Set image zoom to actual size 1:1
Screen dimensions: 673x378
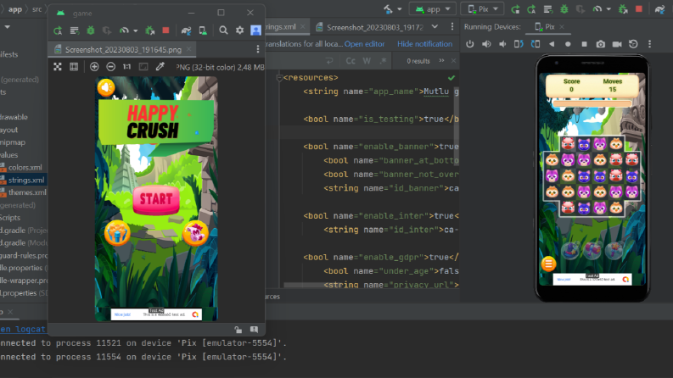click(126, 66)
